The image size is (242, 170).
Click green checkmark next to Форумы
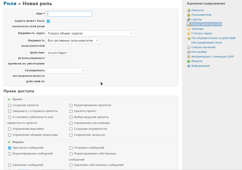9,142
